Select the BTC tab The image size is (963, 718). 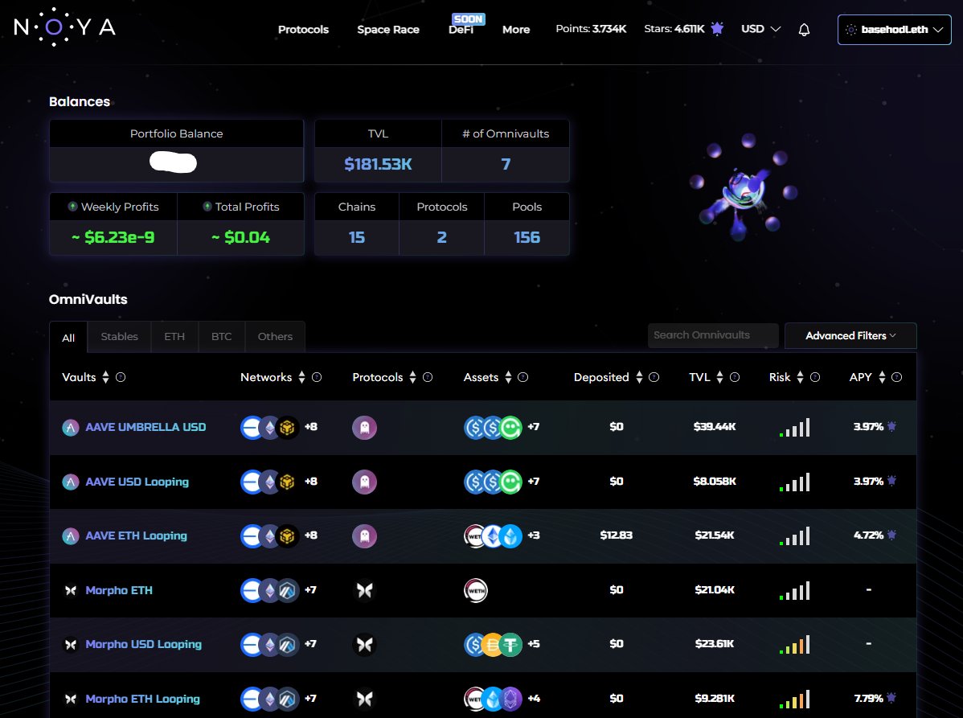(x=221, y=337)
